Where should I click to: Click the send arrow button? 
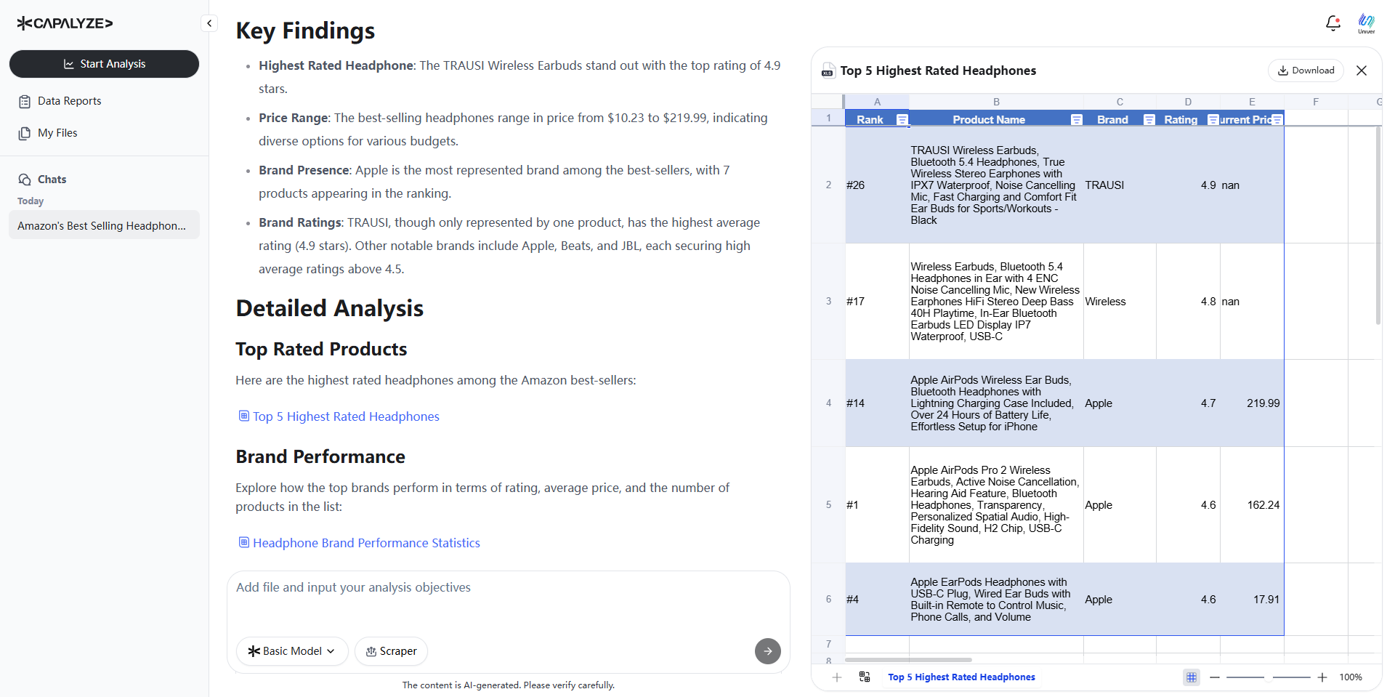point(767,651)
